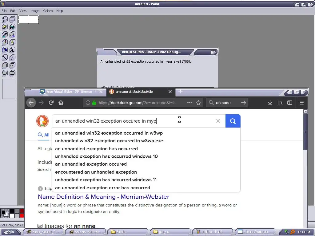Open Paint's Help menu
315x236 pixels.
click(x=59, y=11)
